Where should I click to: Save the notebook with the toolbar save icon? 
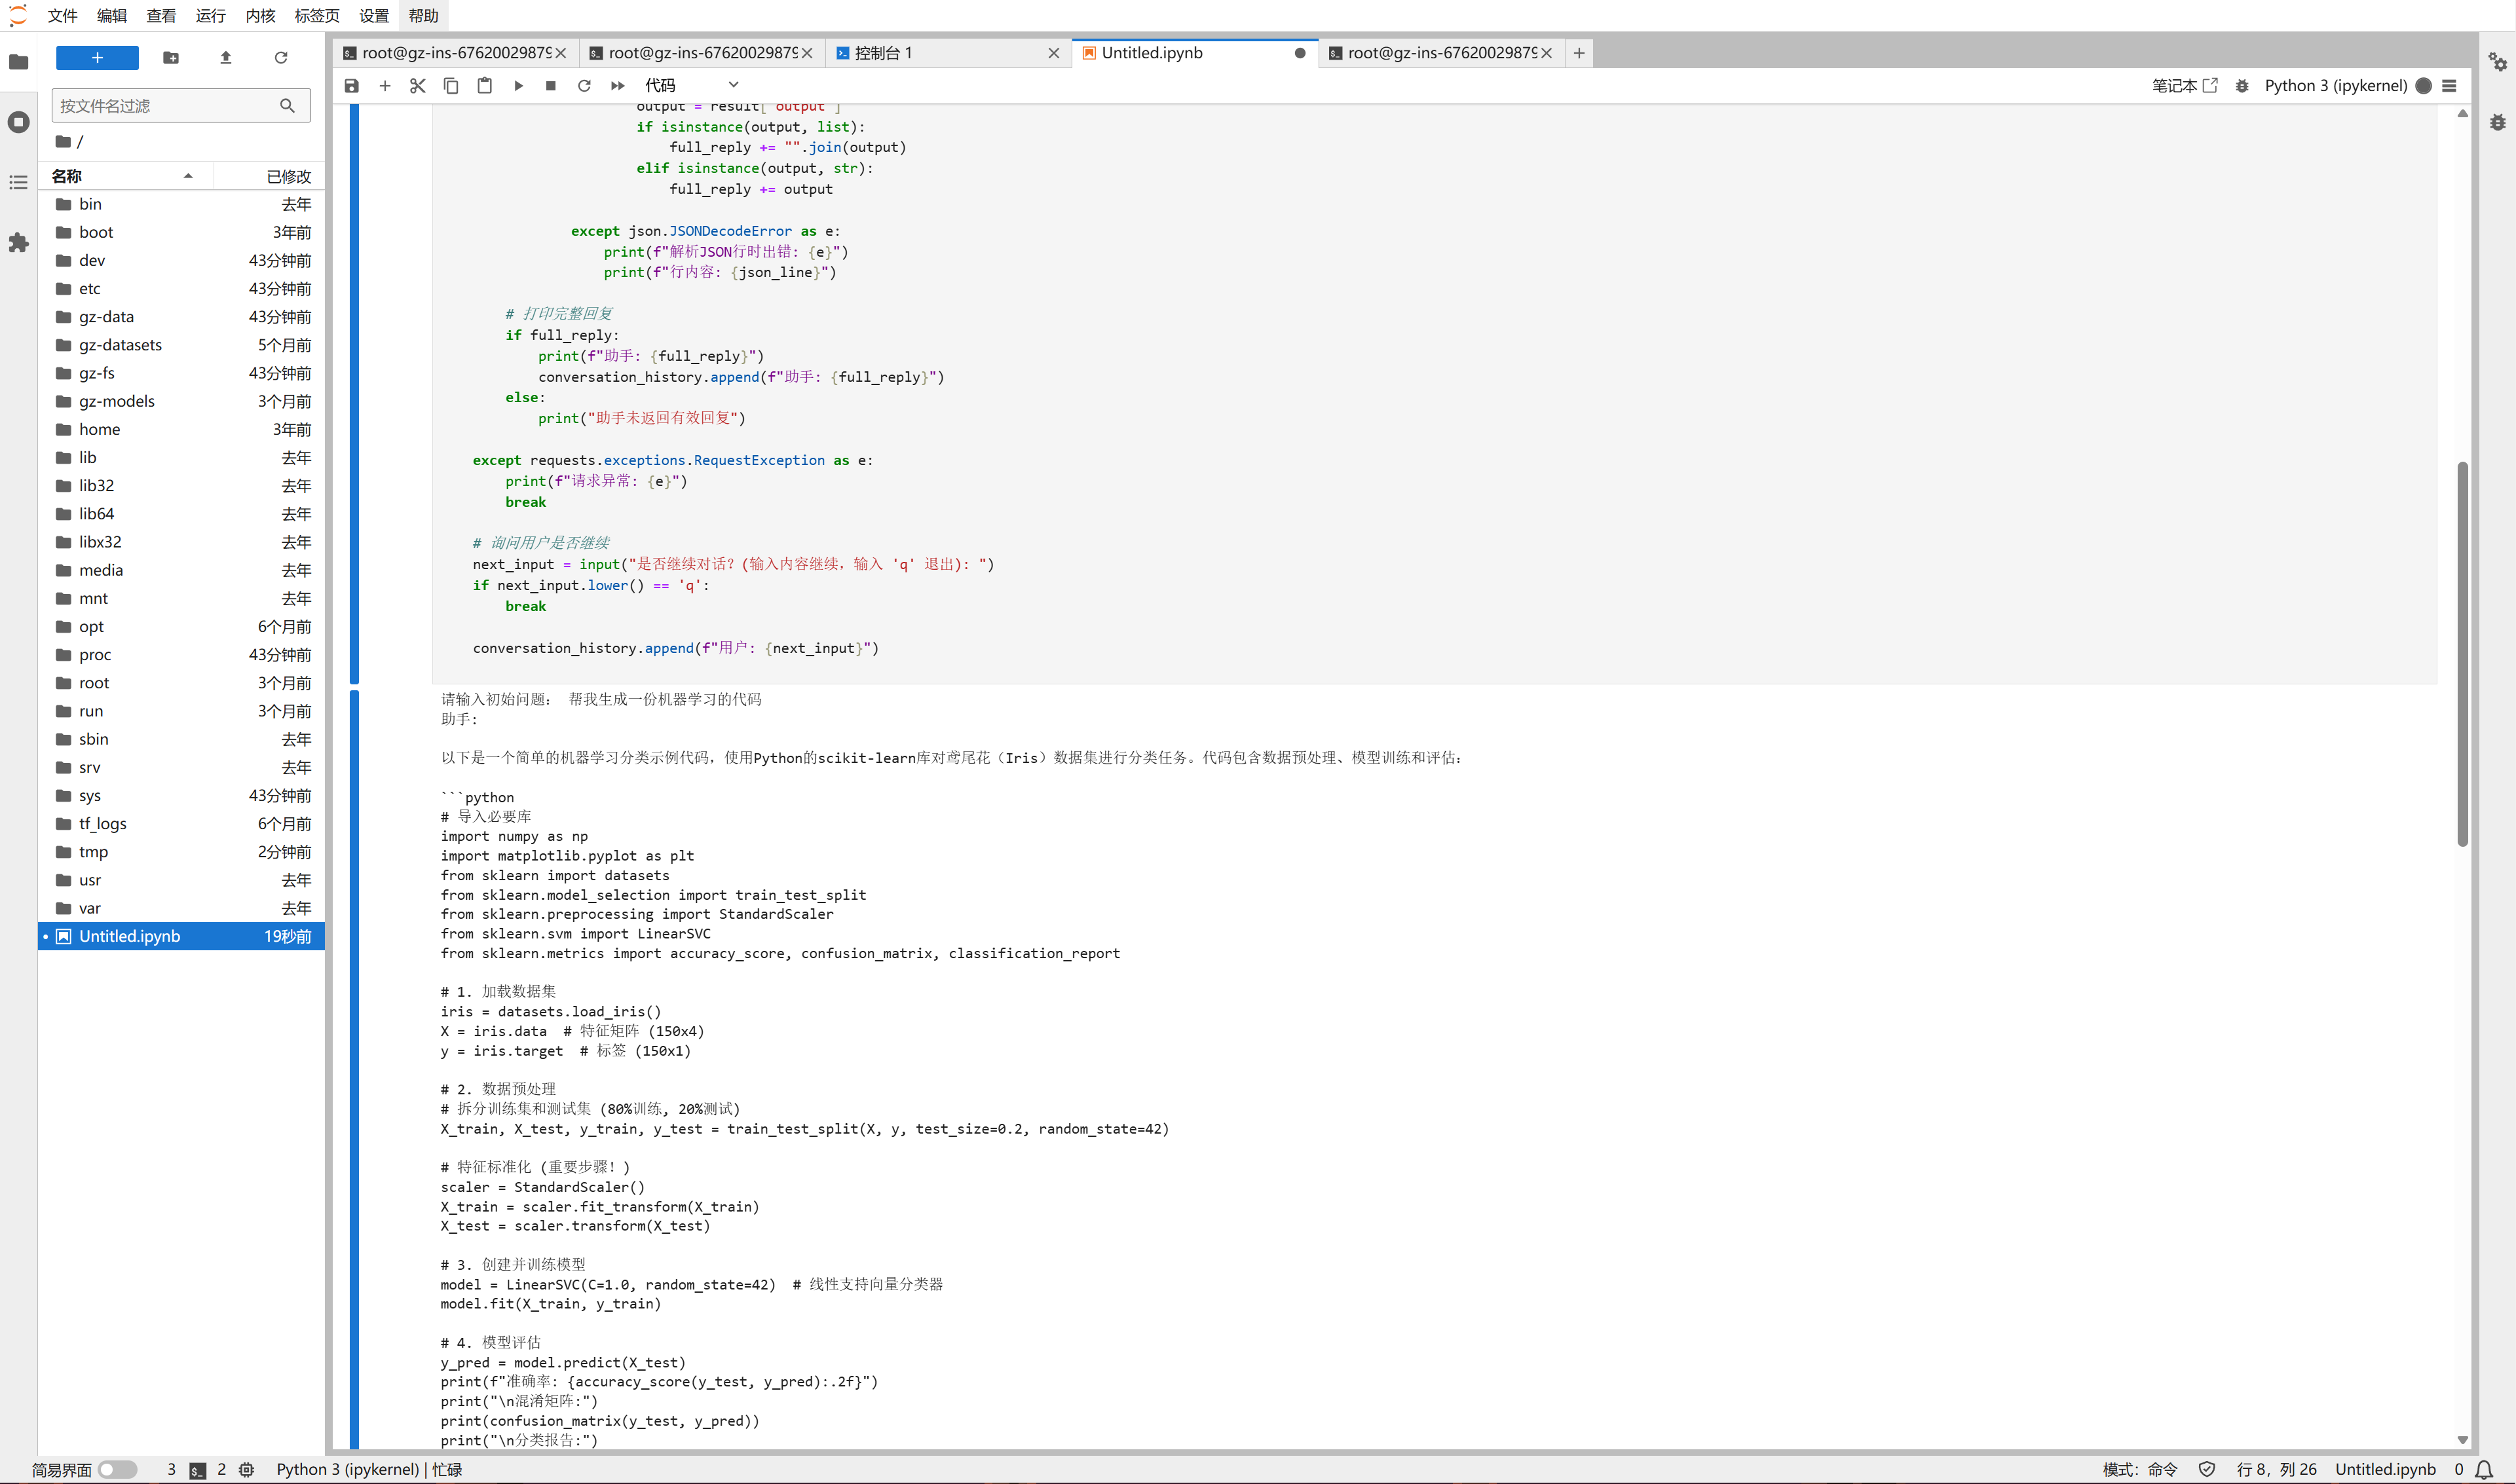351,86
